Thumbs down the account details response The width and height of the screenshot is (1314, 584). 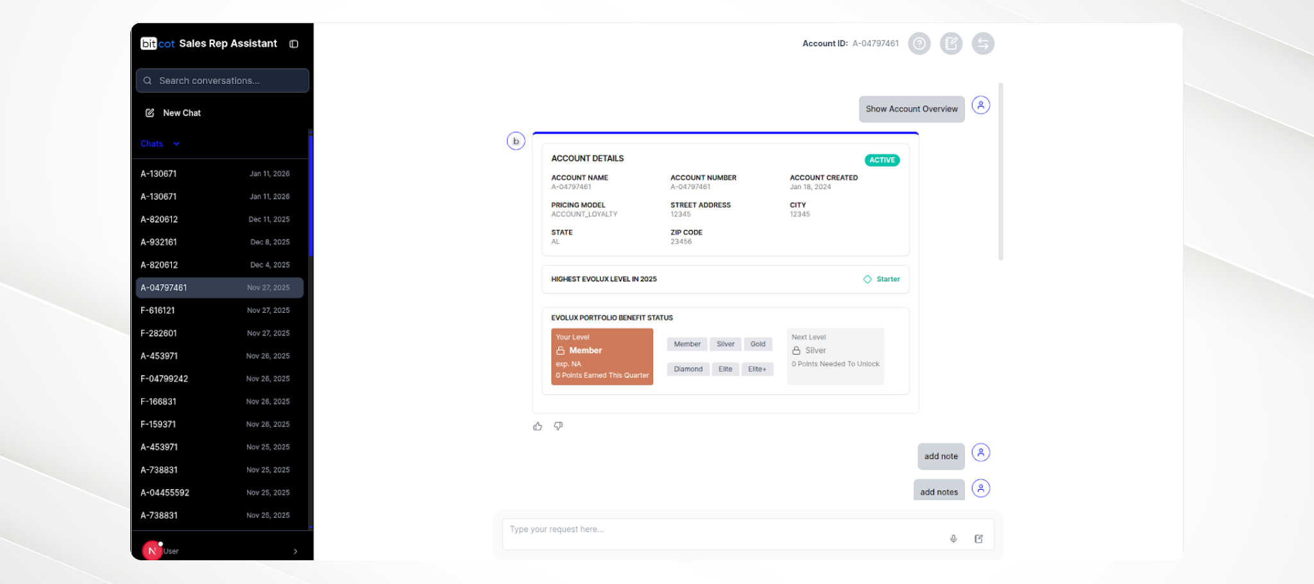[558, 426]
